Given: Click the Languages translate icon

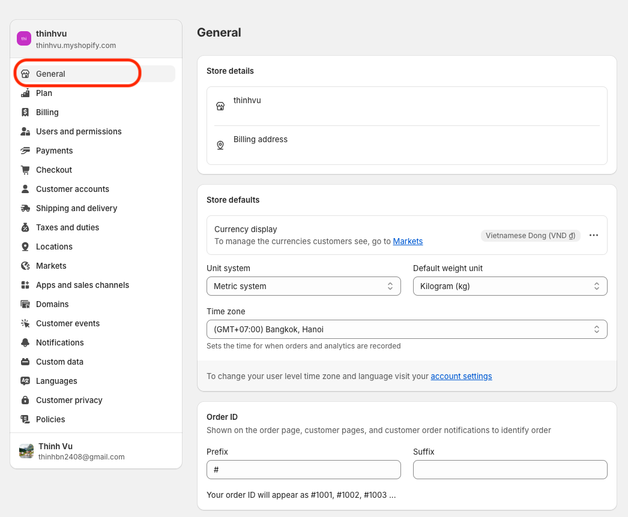Looking at the screenshot, I should (25, 381).
